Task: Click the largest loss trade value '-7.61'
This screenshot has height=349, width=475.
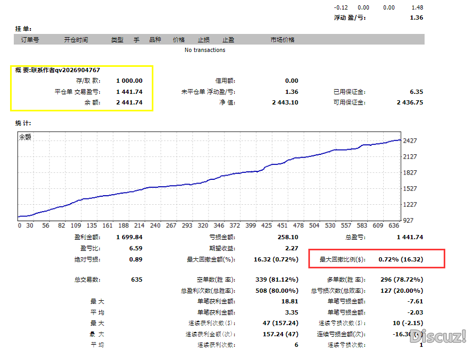Action: click(x=416, y=301)
